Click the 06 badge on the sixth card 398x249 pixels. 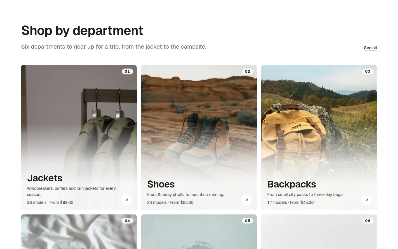368,221
